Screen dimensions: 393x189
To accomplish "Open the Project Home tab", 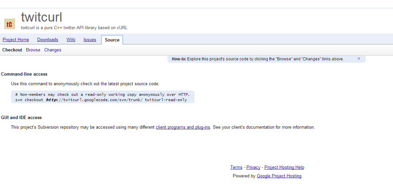I will point(16,40).
